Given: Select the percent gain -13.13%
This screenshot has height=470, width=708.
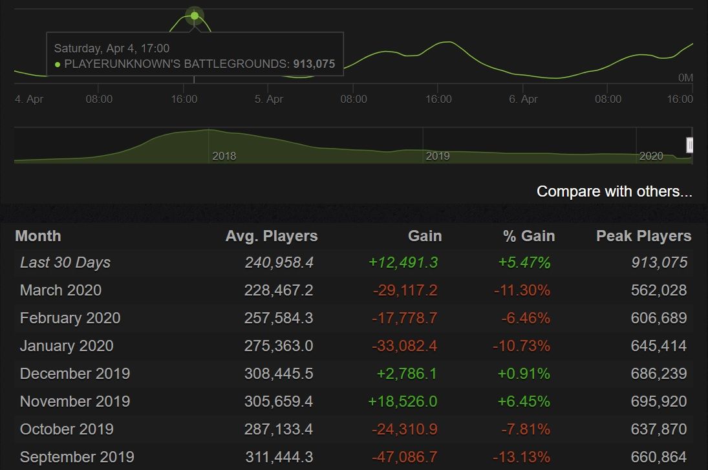Looking at the screenshot, I should coord(522,457).
